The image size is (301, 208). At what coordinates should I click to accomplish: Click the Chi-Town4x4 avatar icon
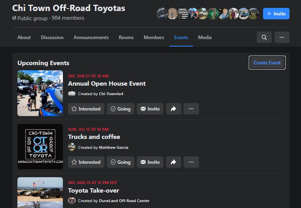72,94
